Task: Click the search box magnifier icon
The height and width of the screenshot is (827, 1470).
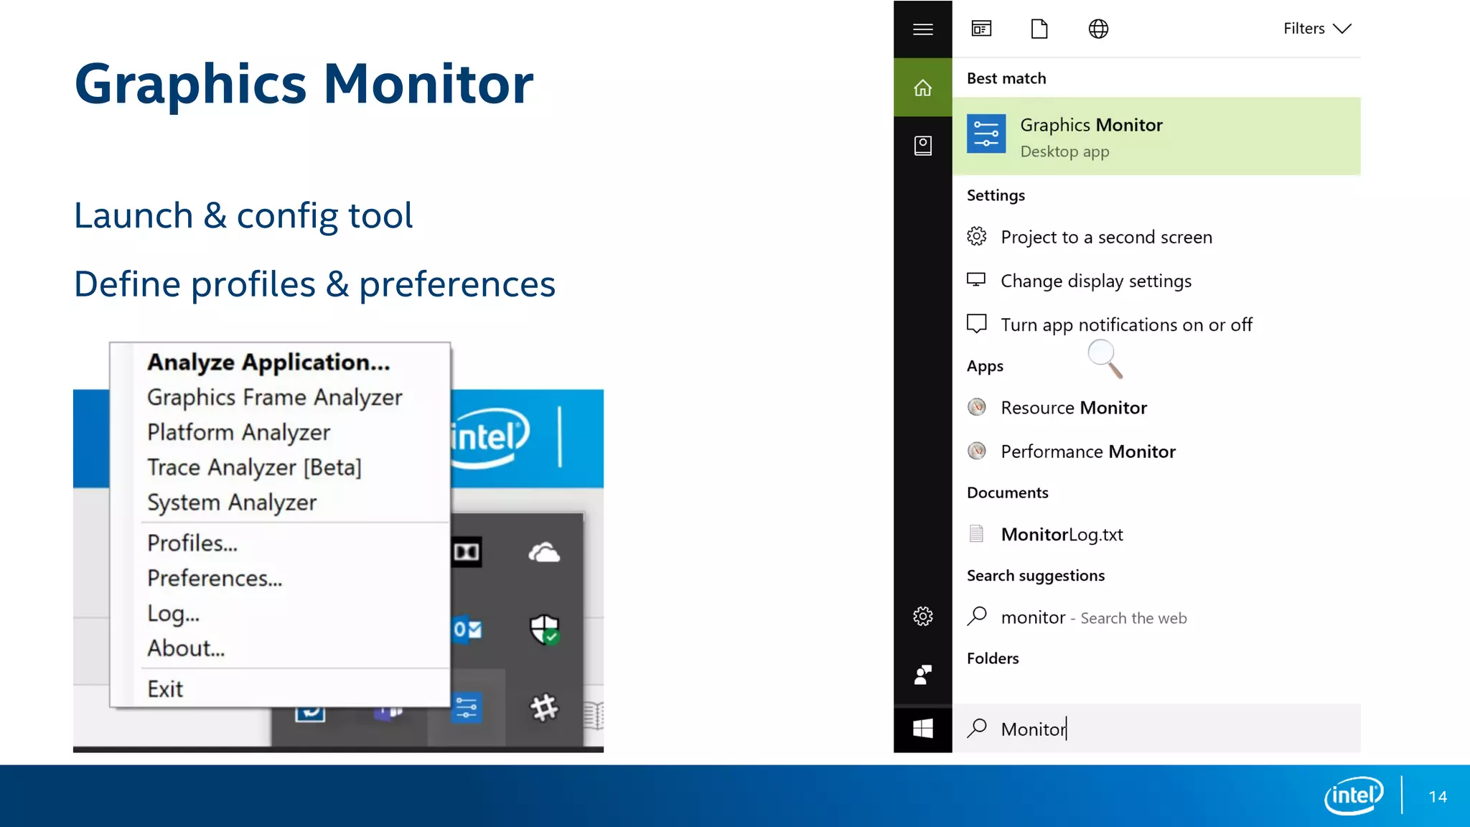Action: [977, 728]
